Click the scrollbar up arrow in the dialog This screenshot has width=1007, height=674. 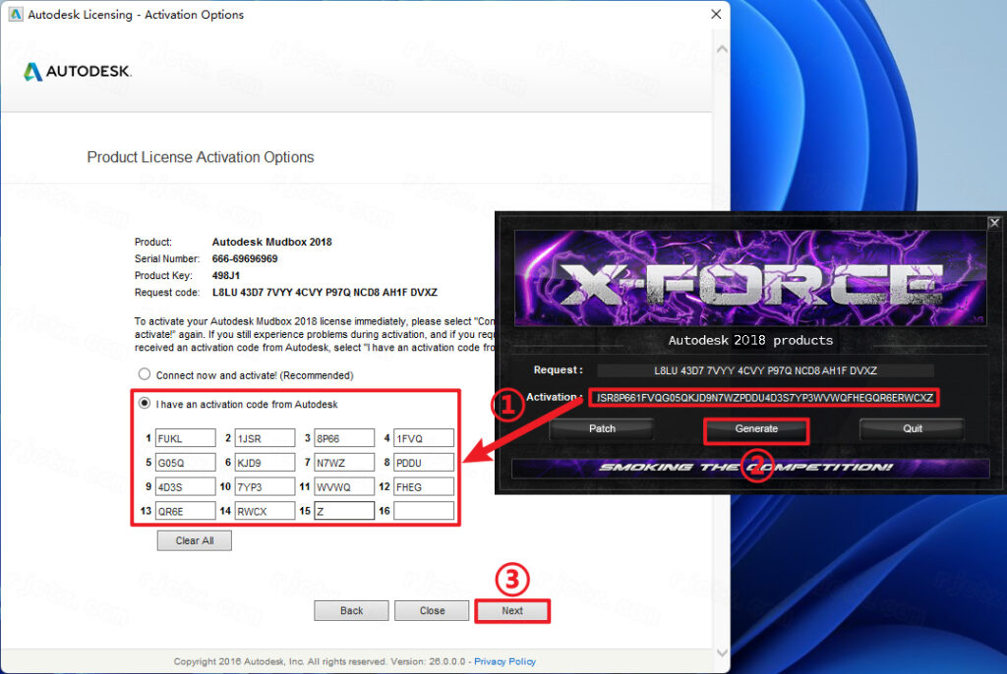722,49
